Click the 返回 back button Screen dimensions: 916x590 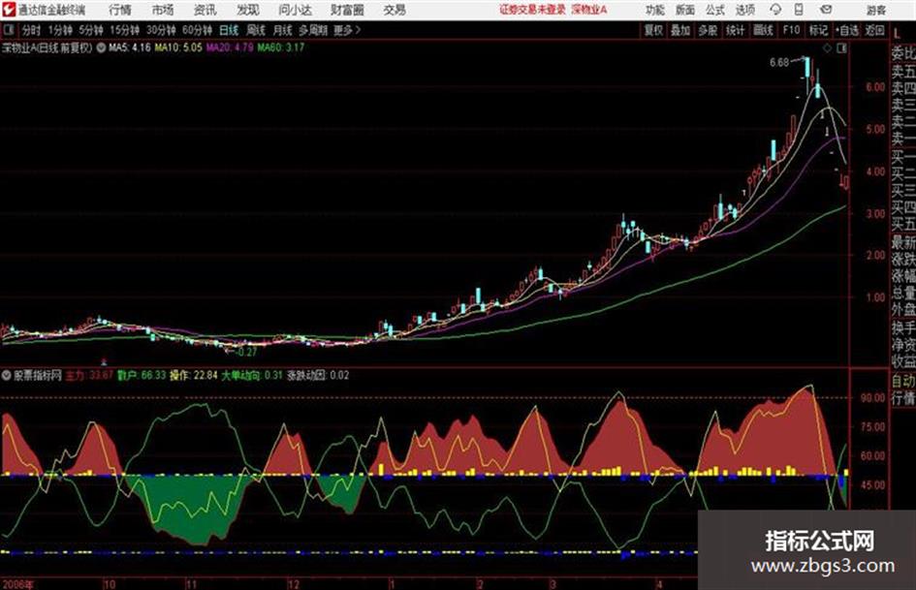tap(874, 30)
